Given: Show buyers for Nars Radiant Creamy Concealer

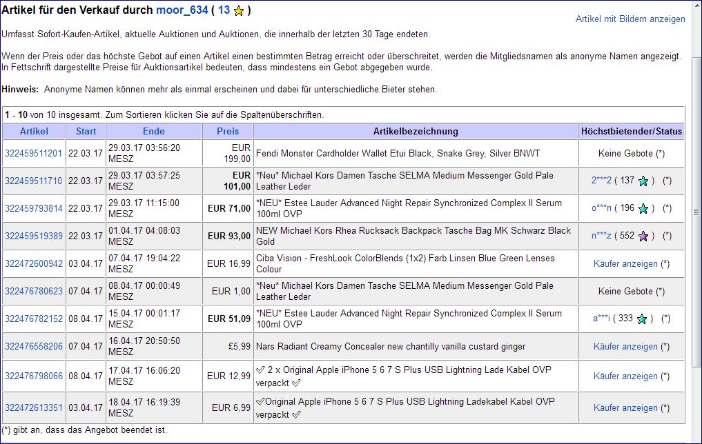Looking at the screenshot, I should 625,347.
